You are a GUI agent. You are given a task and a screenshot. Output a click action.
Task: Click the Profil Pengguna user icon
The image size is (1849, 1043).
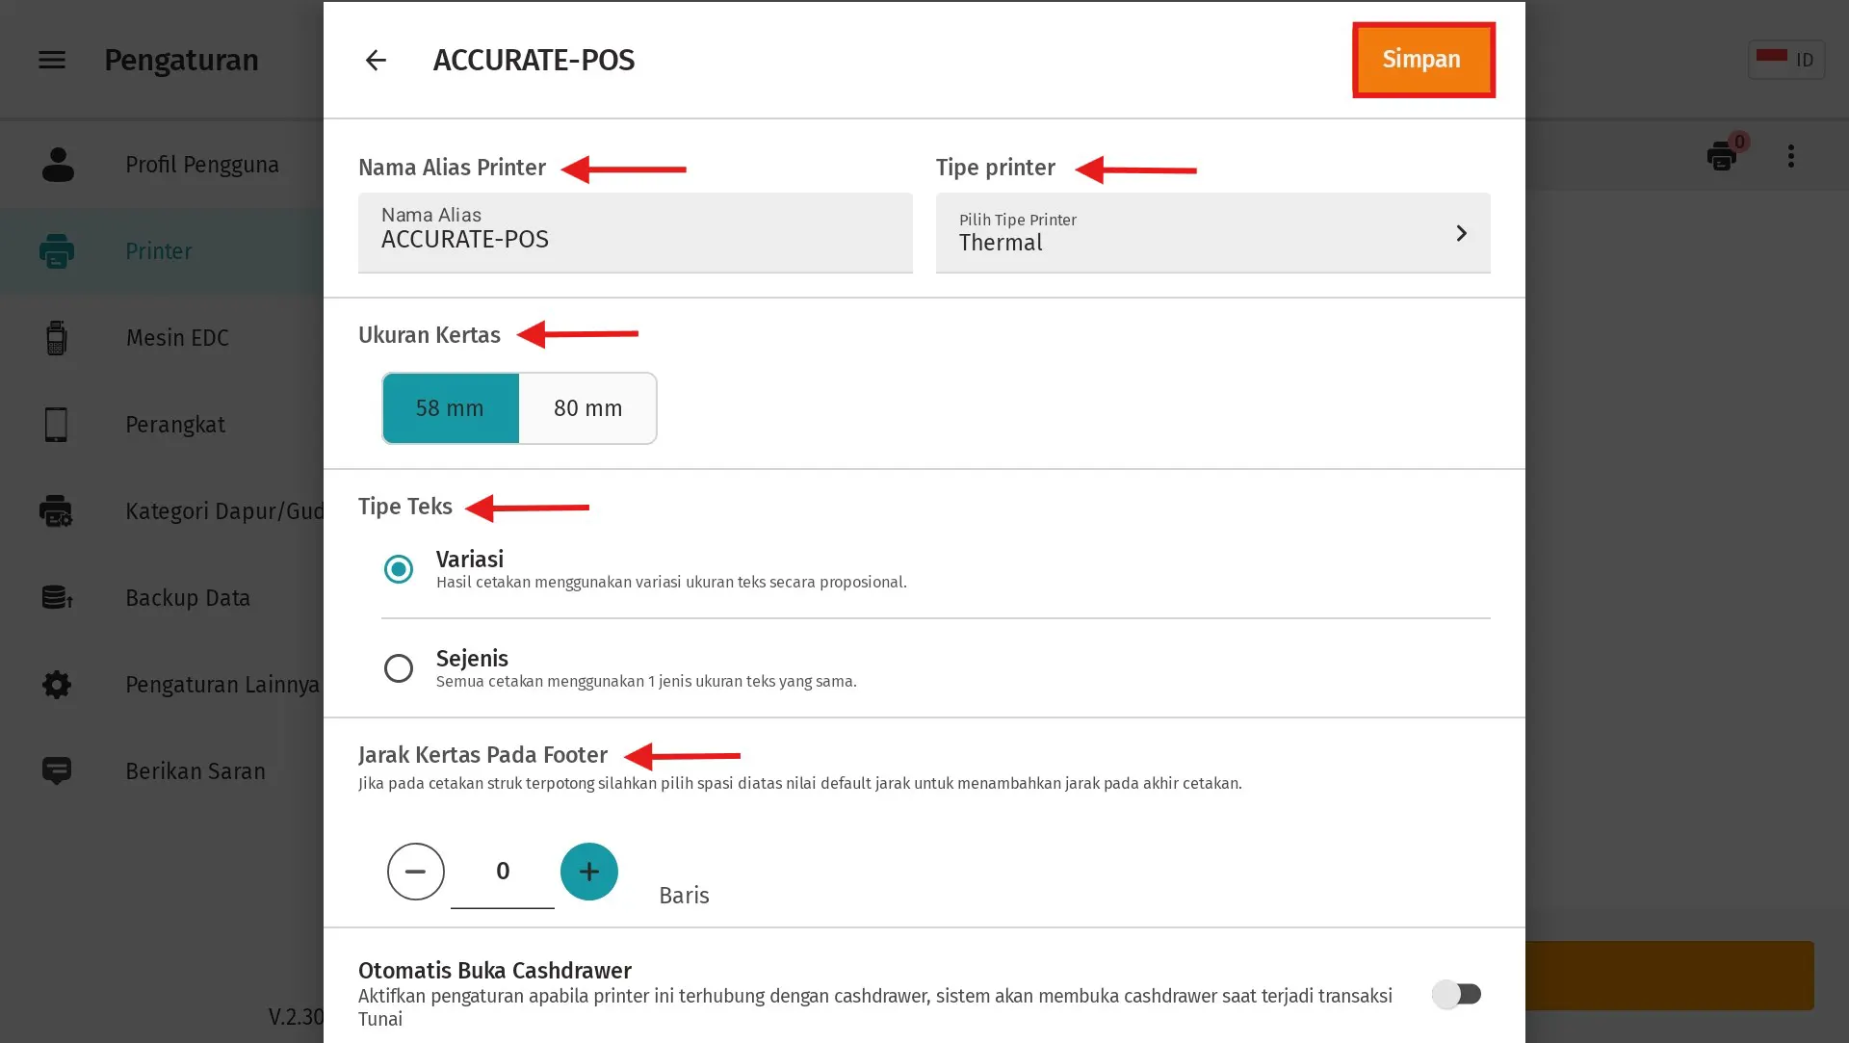tap(58, 165)
